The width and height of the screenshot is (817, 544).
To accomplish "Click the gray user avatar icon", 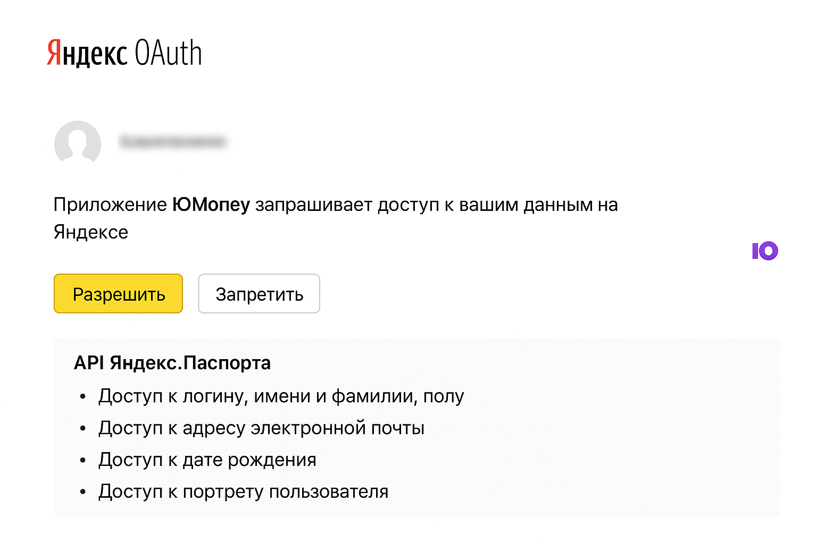I will click(78, 142).
